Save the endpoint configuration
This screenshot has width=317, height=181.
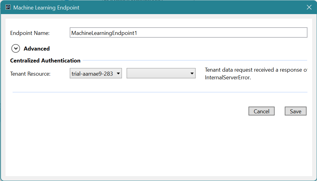pyautogui.click(x=295, y=111)
